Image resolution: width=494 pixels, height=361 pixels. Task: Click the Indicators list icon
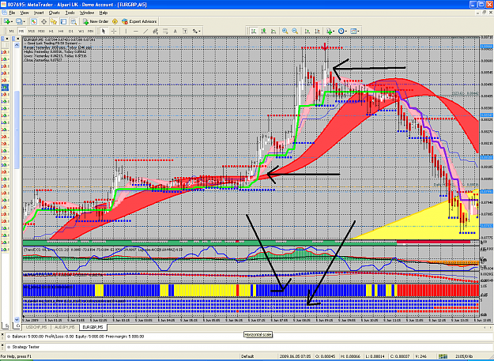[x=330, y=31]
